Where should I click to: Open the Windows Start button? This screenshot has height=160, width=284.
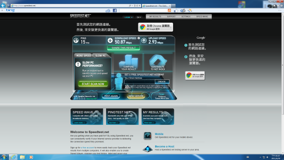point(4,157)
